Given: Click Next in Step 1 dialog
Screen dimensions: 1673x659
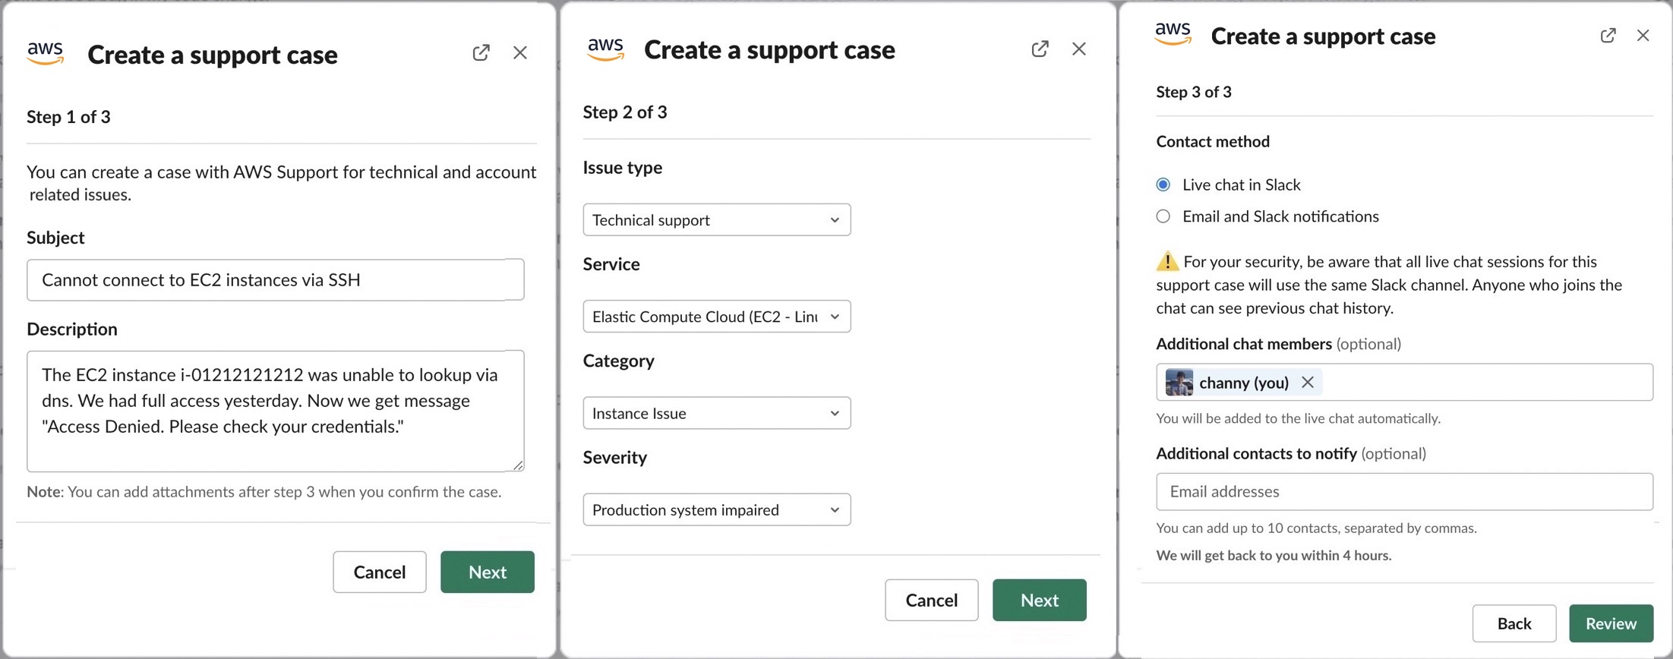Looking at the screenshot, I should coord(488,572).
